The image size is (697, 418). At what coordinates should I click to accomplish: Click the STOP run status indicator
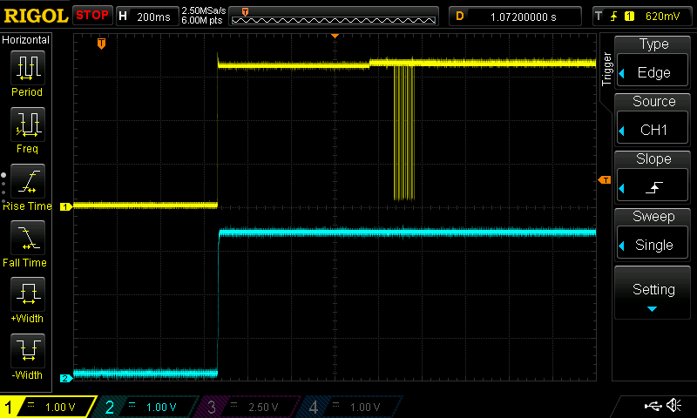click(x=92, y=15)
